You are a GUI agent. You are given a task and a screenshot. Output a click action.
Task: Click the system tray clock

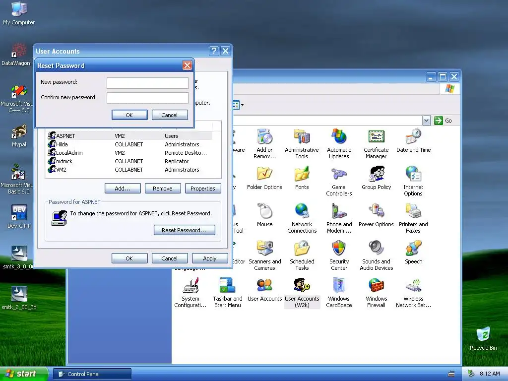point(490,374)
